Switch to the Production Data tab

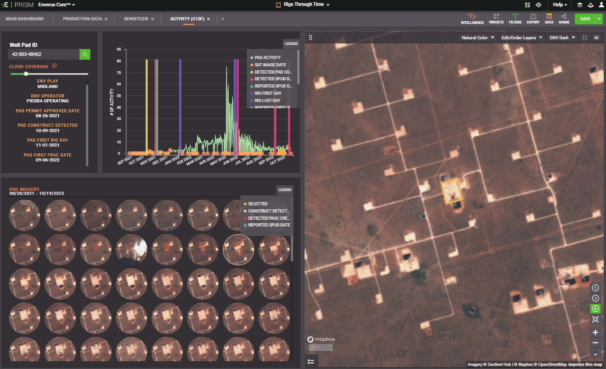(x=82, y=19)
